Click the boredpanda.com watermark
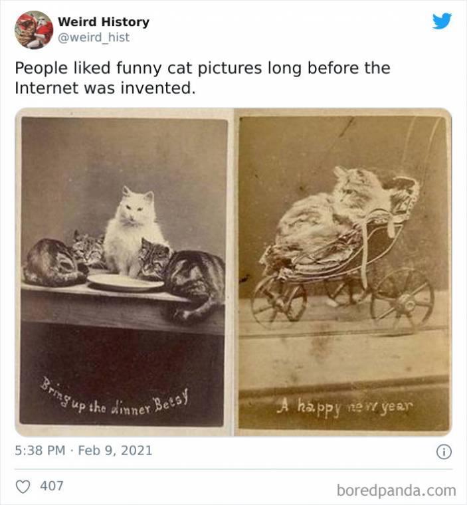 (x=397, y=490)
